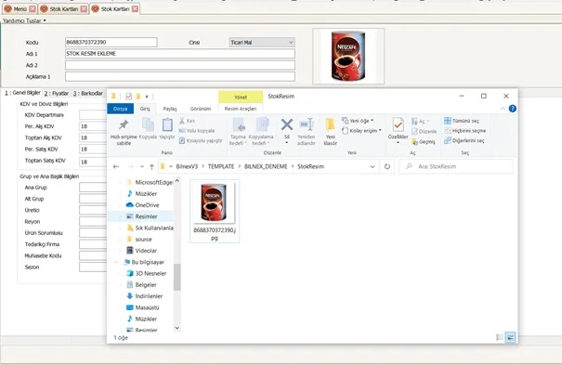Expand the address bar history dropdown
The width and height of the screenshot is (562, 365).
pyautogui.click(x=372, y=166)
